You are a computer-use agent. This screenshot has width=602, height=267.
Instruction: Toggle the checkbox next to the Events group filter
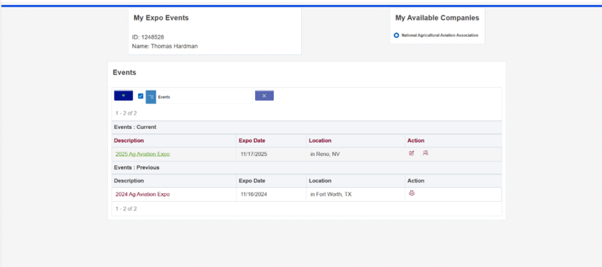[141, 96]
